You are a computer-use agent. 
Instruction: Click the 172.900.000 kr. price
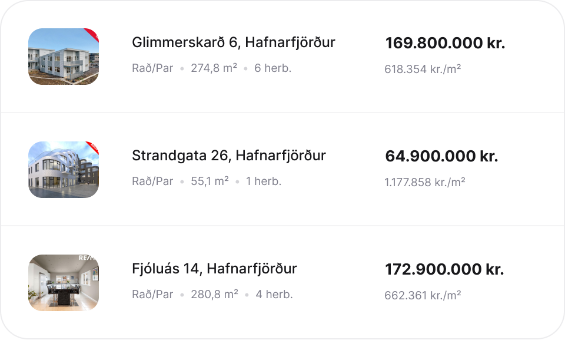coord(444,269)
